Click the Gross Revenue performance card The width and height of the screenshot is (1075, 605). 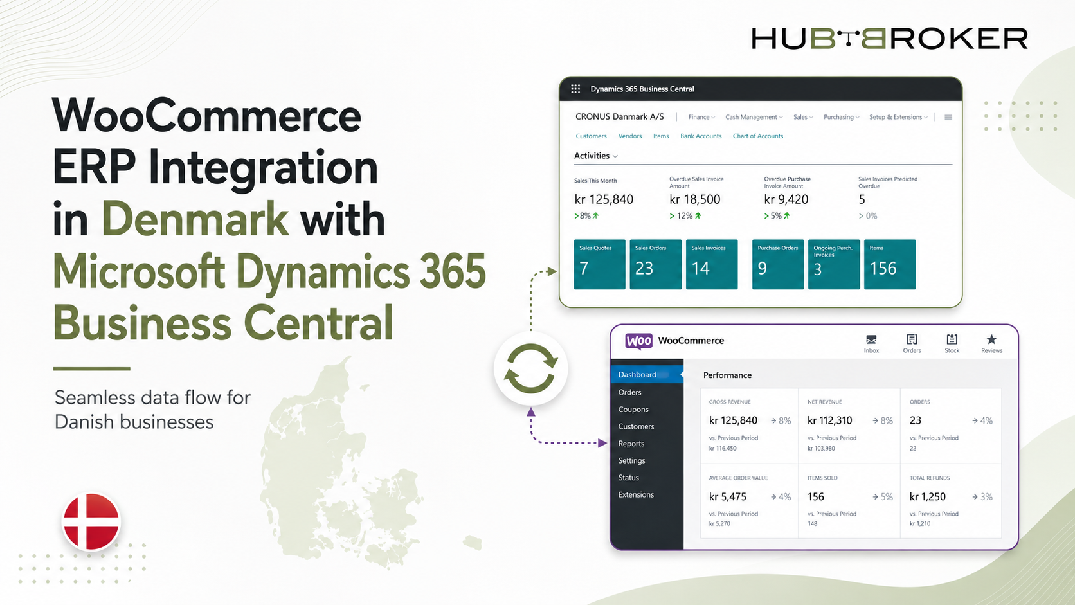[x=749, y=426]
